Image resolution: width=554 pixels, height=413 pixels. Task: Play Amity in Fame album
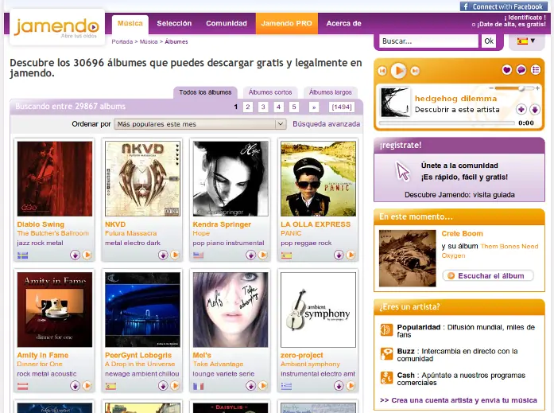coord(87,385)
